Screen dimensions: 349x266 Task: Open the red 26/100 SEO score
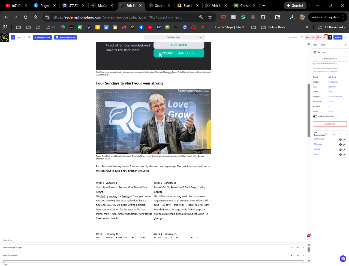tap(311, 37)
